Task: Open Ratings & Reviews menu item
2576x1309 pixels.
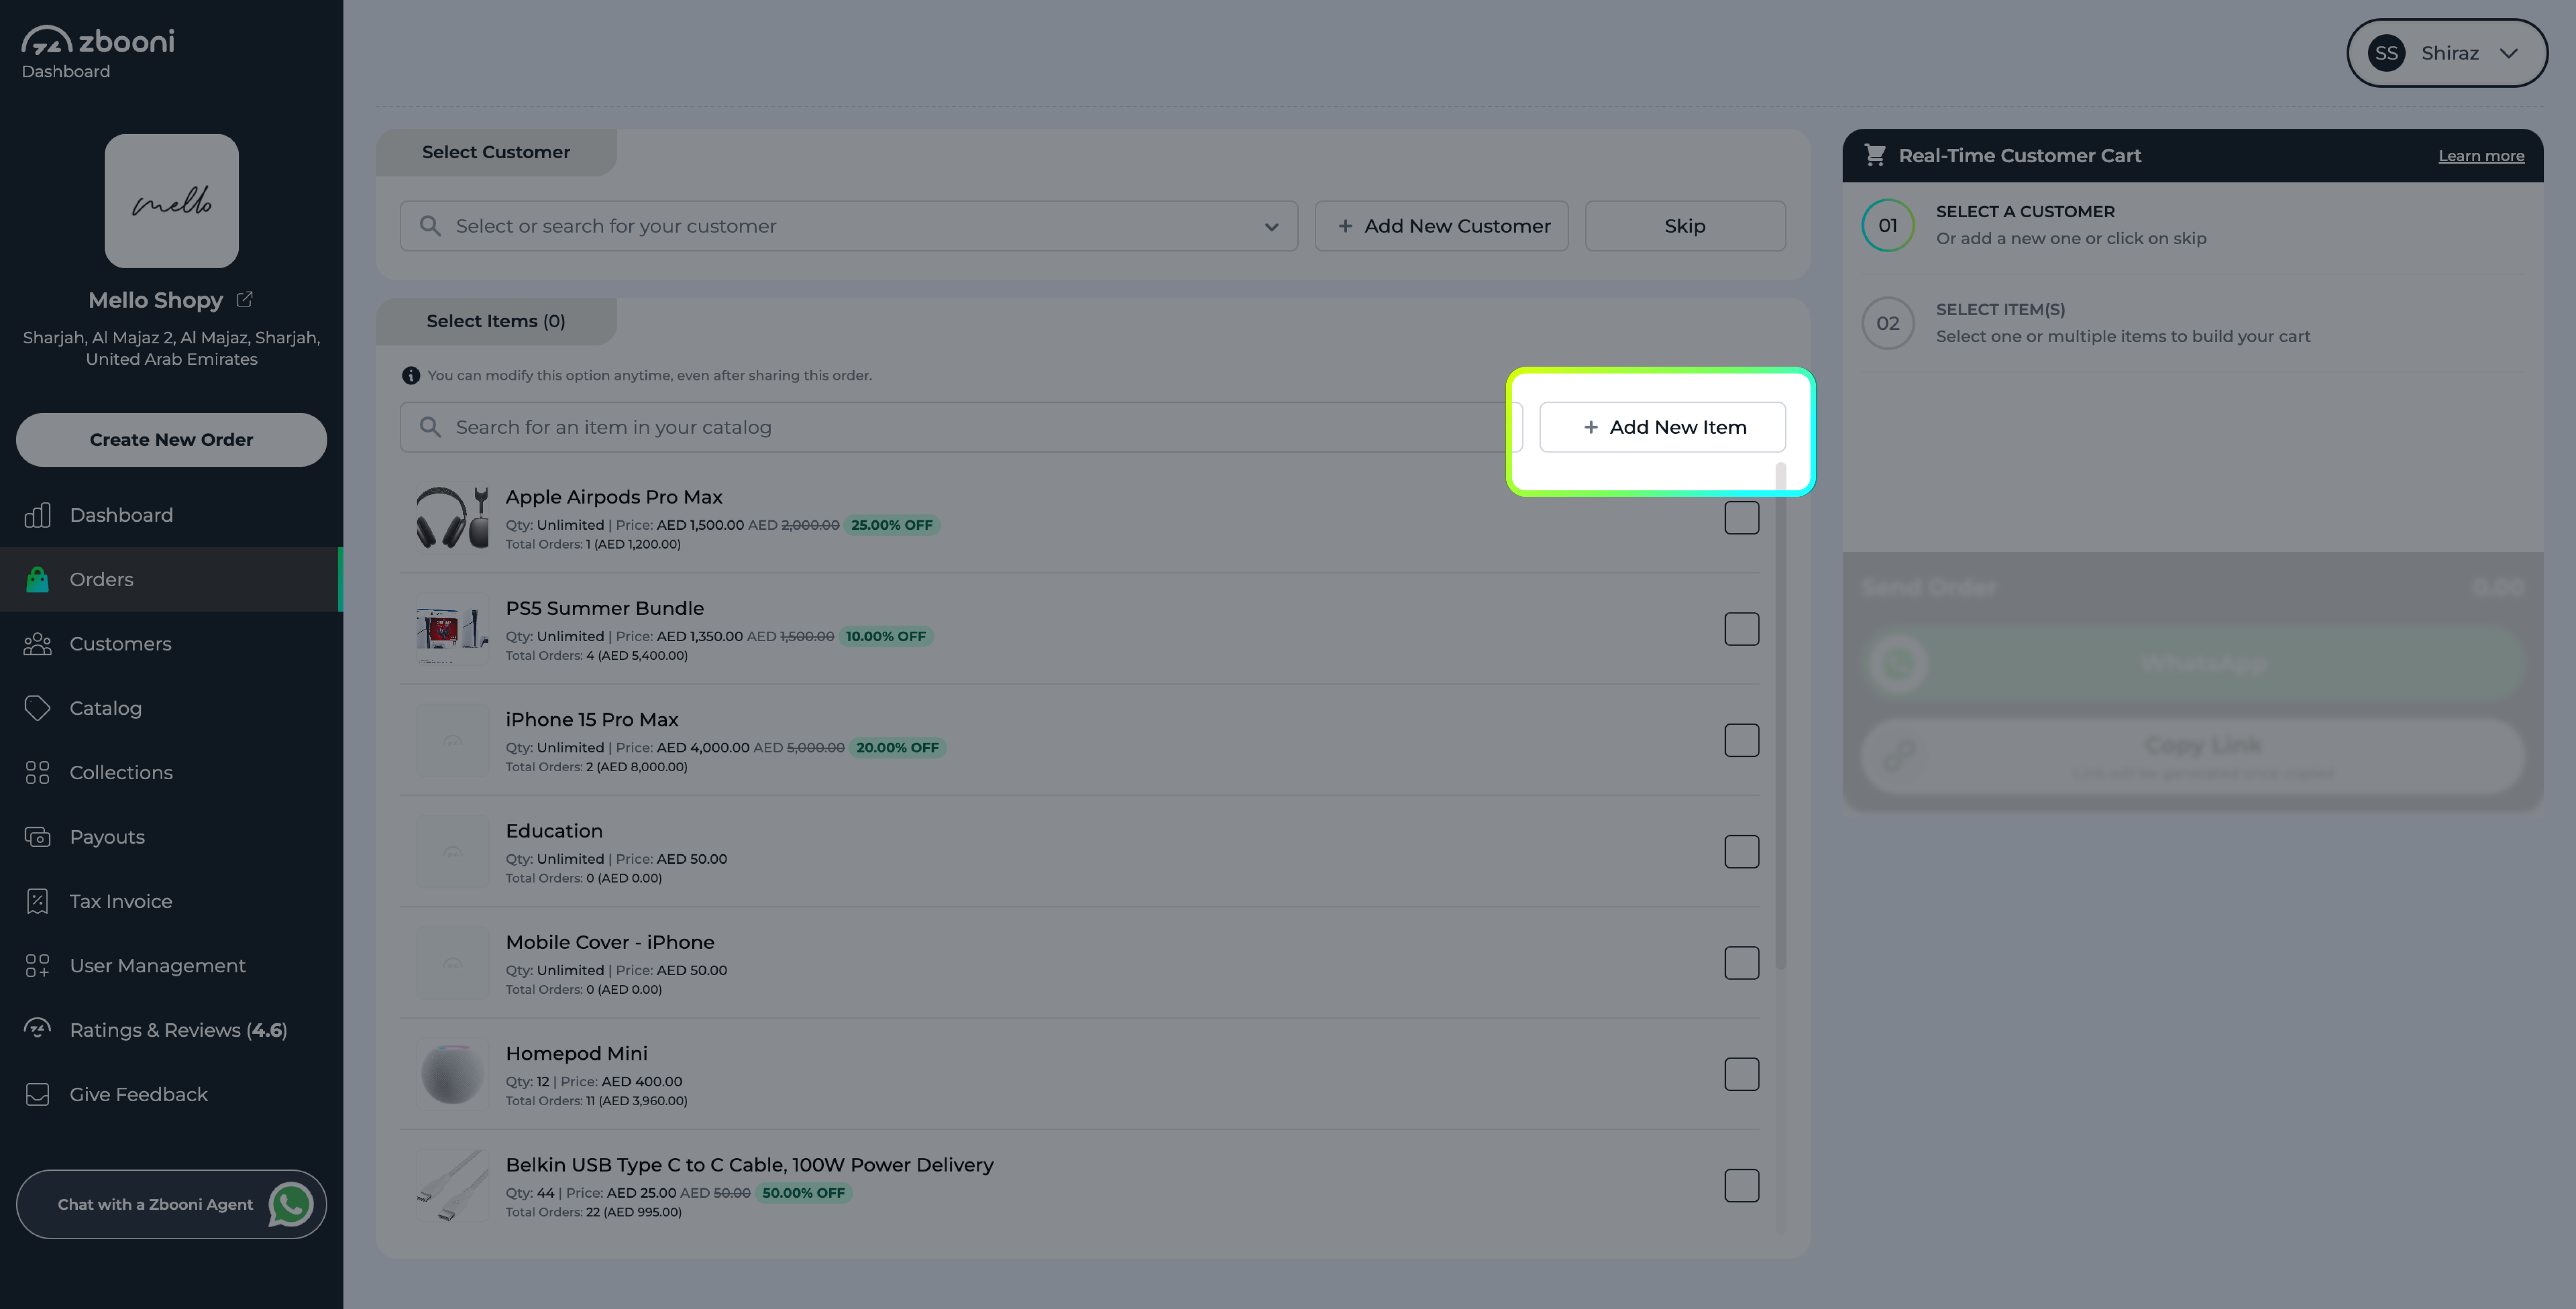Action: 178,1030
